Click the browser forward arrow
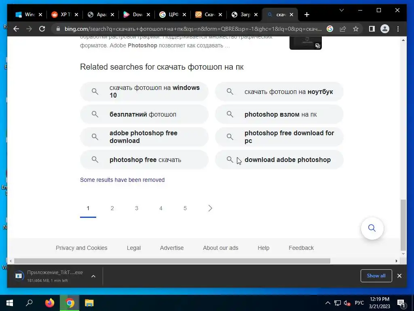414x311 pixels. tap(29, 29)
